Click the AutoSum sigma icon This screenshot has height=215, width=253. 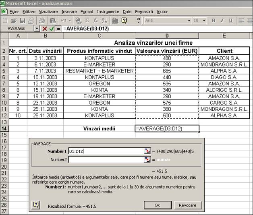87,21
